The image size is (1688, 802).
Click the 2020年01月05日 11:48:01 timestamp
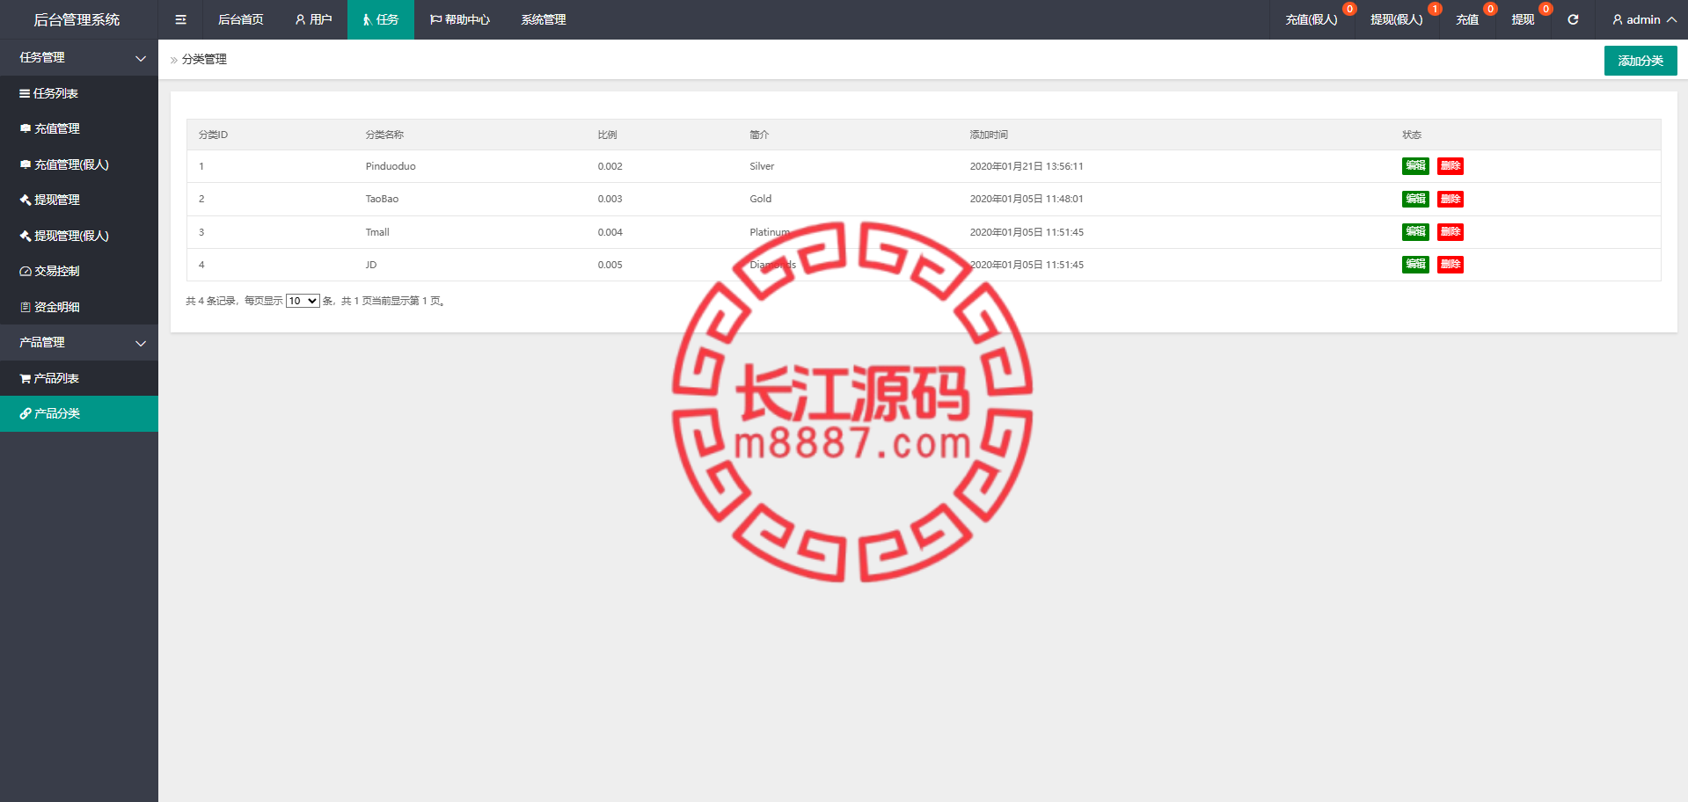[1027, 199]
